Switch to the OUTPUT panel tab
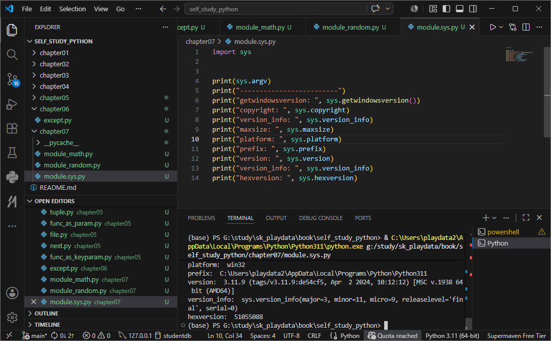The height and width of the screenshot is (341, 551). tap(276, 218)
